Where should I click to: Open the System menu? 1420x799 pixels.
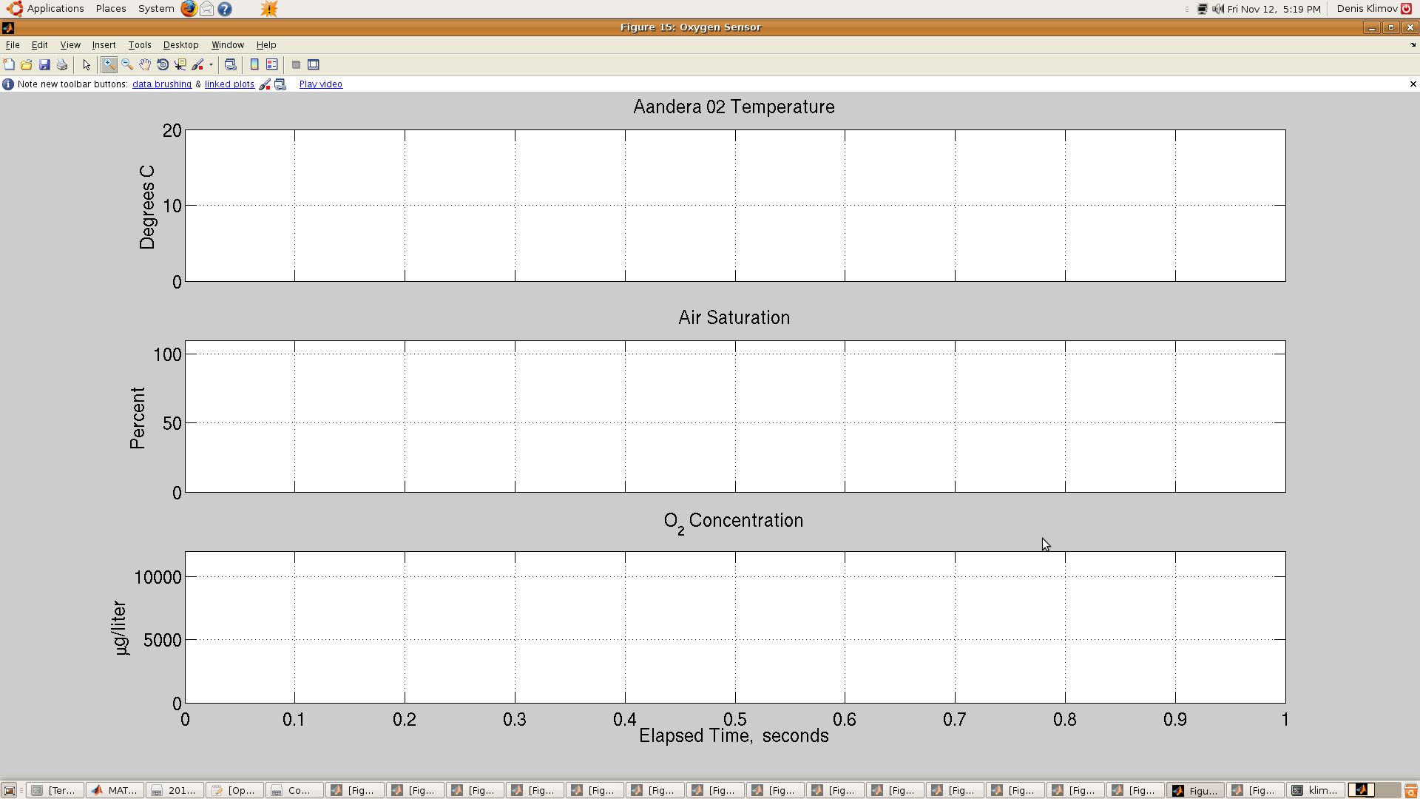click(156, 9)
